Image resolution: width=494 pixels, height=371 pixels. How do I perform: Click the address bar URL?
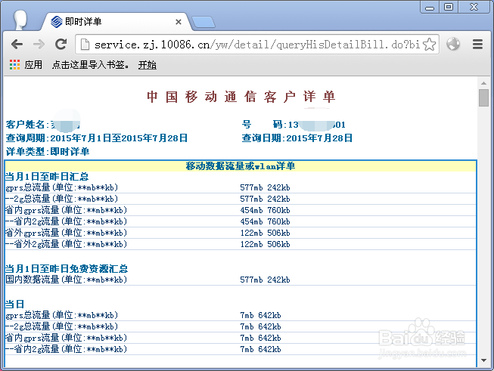(x=256, y=45)
